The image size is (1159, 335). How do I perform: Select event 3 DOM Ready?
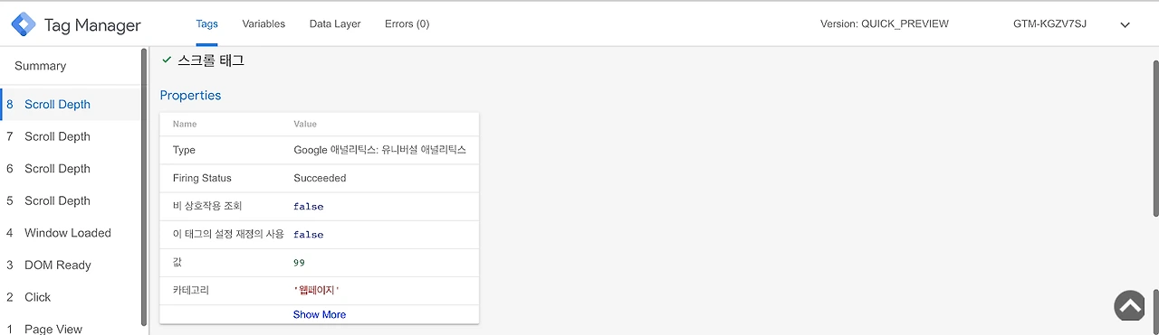(x=71, y=265)
